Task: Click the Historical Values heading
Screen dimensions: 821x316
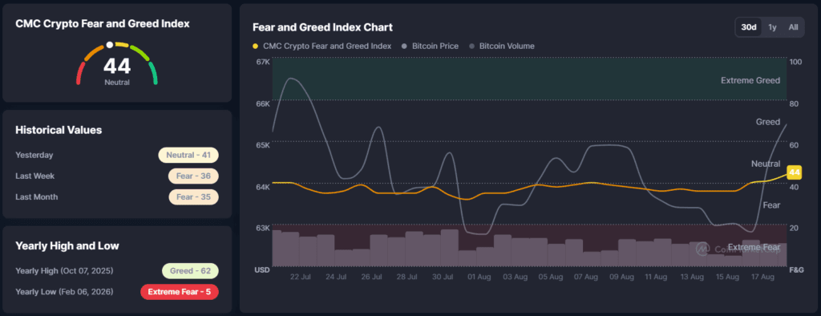Action: (59, 130)
